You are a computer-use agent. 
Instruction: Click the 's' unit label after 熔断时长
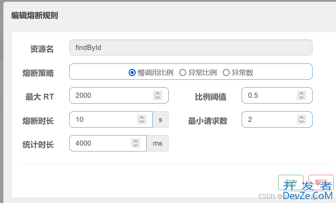161,119
